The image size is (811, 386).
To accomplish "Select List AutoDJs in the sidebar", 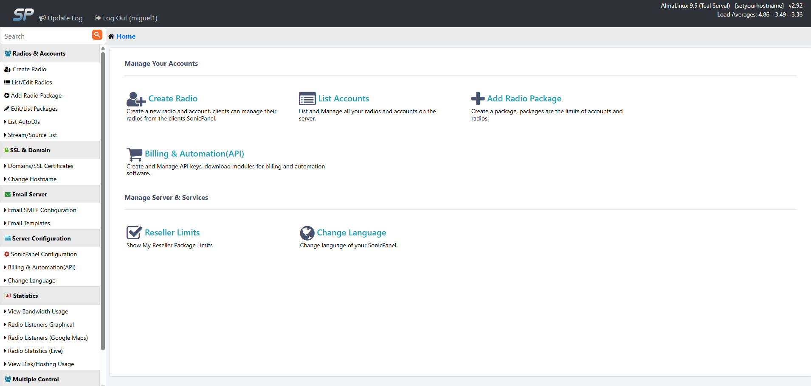I will pyautogui.click(x=24, y=122).
